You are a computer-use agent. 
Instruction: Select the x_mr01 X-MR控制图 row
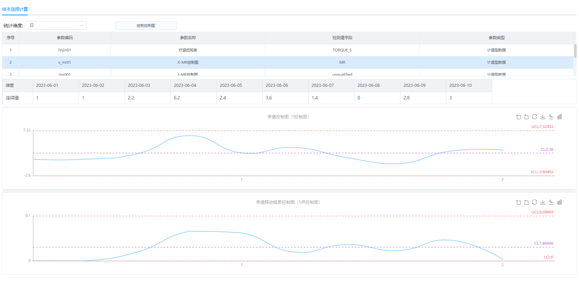pos(188,62)
